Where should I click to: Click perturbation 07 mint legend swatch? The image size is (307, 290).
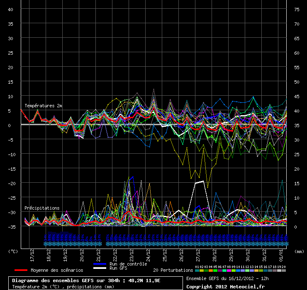click(224, 271)
